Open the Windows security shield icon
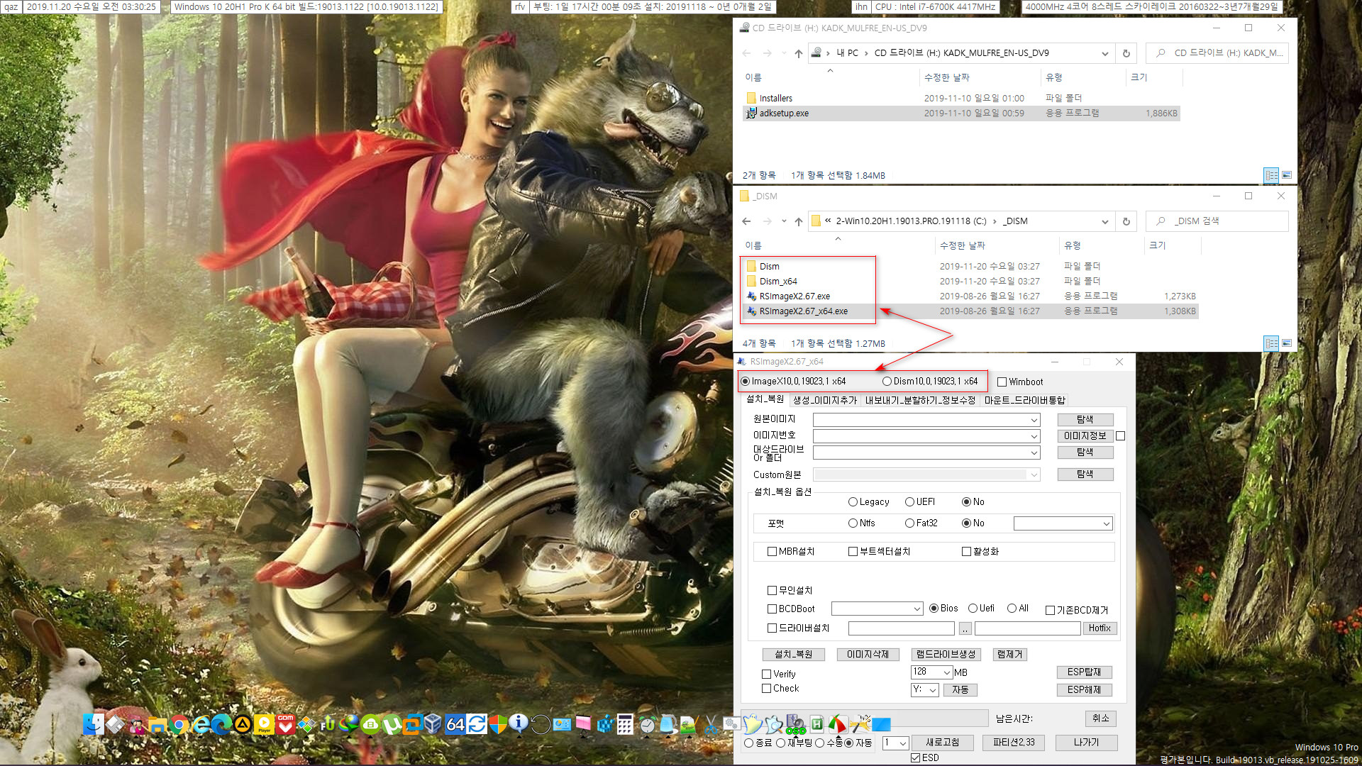Viewport: 1362px width, 766px height. 498,724
